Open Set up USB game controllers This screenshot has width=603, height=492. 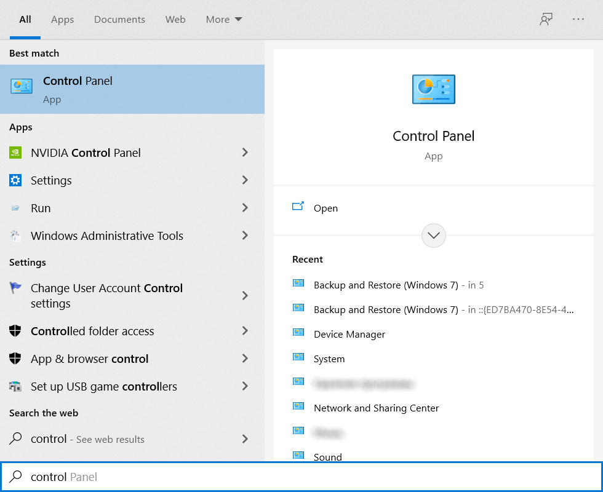(x=132, y=386)
